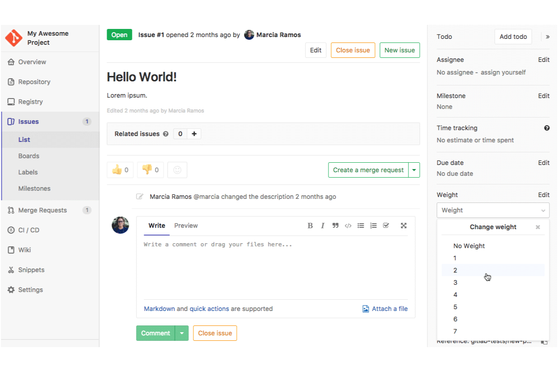Image resolution: width=558 pixels, height=372 pixels.
Task: Close the Change weight popup
Action: (x=538, y=227)
